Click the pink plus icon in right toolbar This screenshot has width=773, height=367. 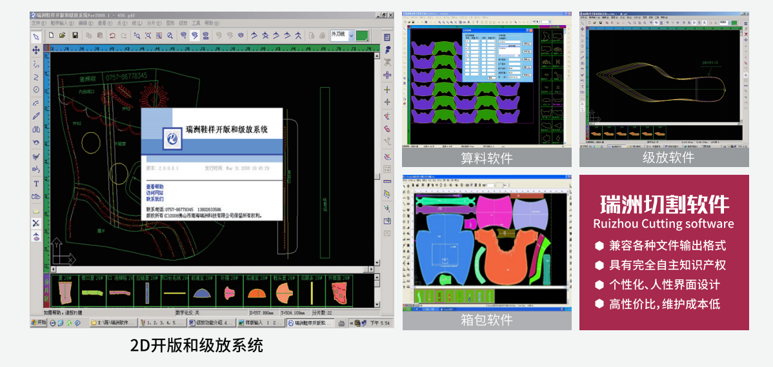[387, 75]
